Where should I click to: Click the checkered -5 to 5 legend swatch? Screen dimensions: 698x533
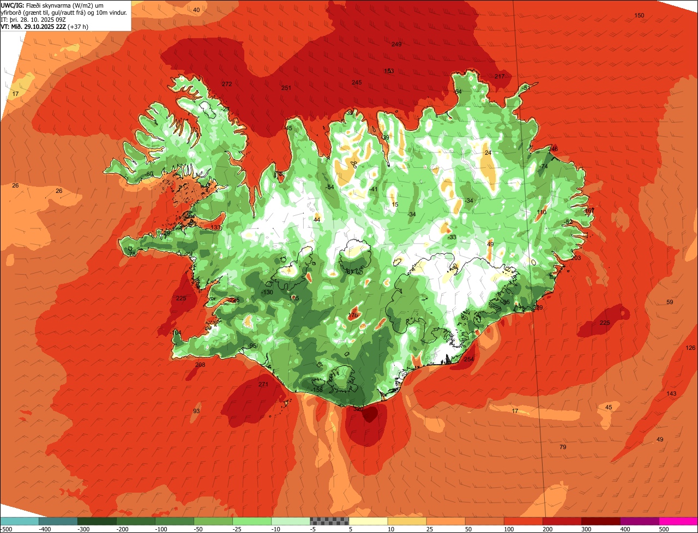pyautogui.click(x=329, y=521)
